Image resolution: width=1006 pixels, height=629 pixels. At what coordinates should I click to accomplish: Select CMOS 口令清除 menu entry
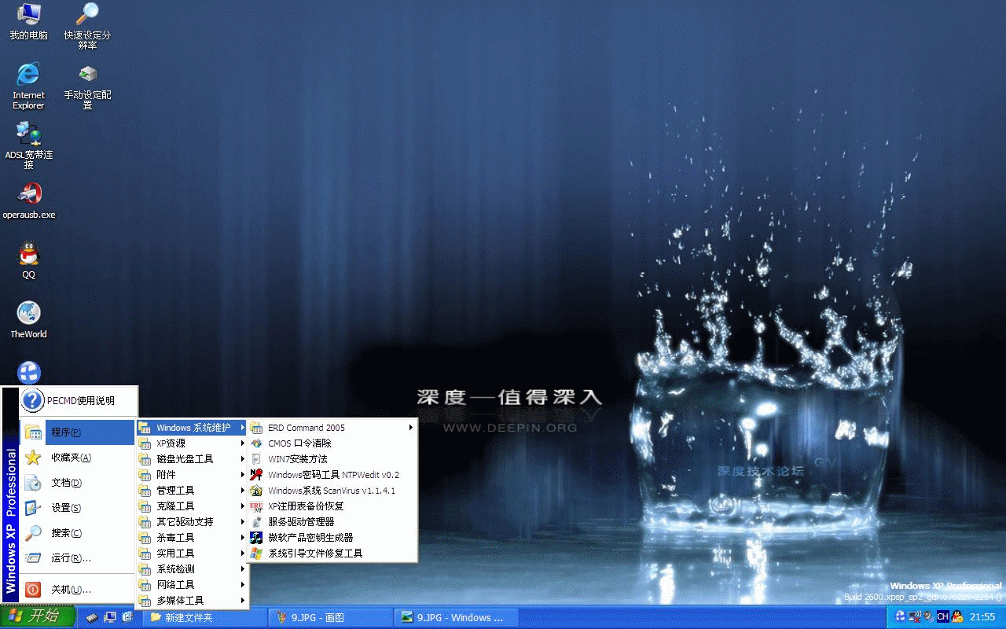coord(299,443)
